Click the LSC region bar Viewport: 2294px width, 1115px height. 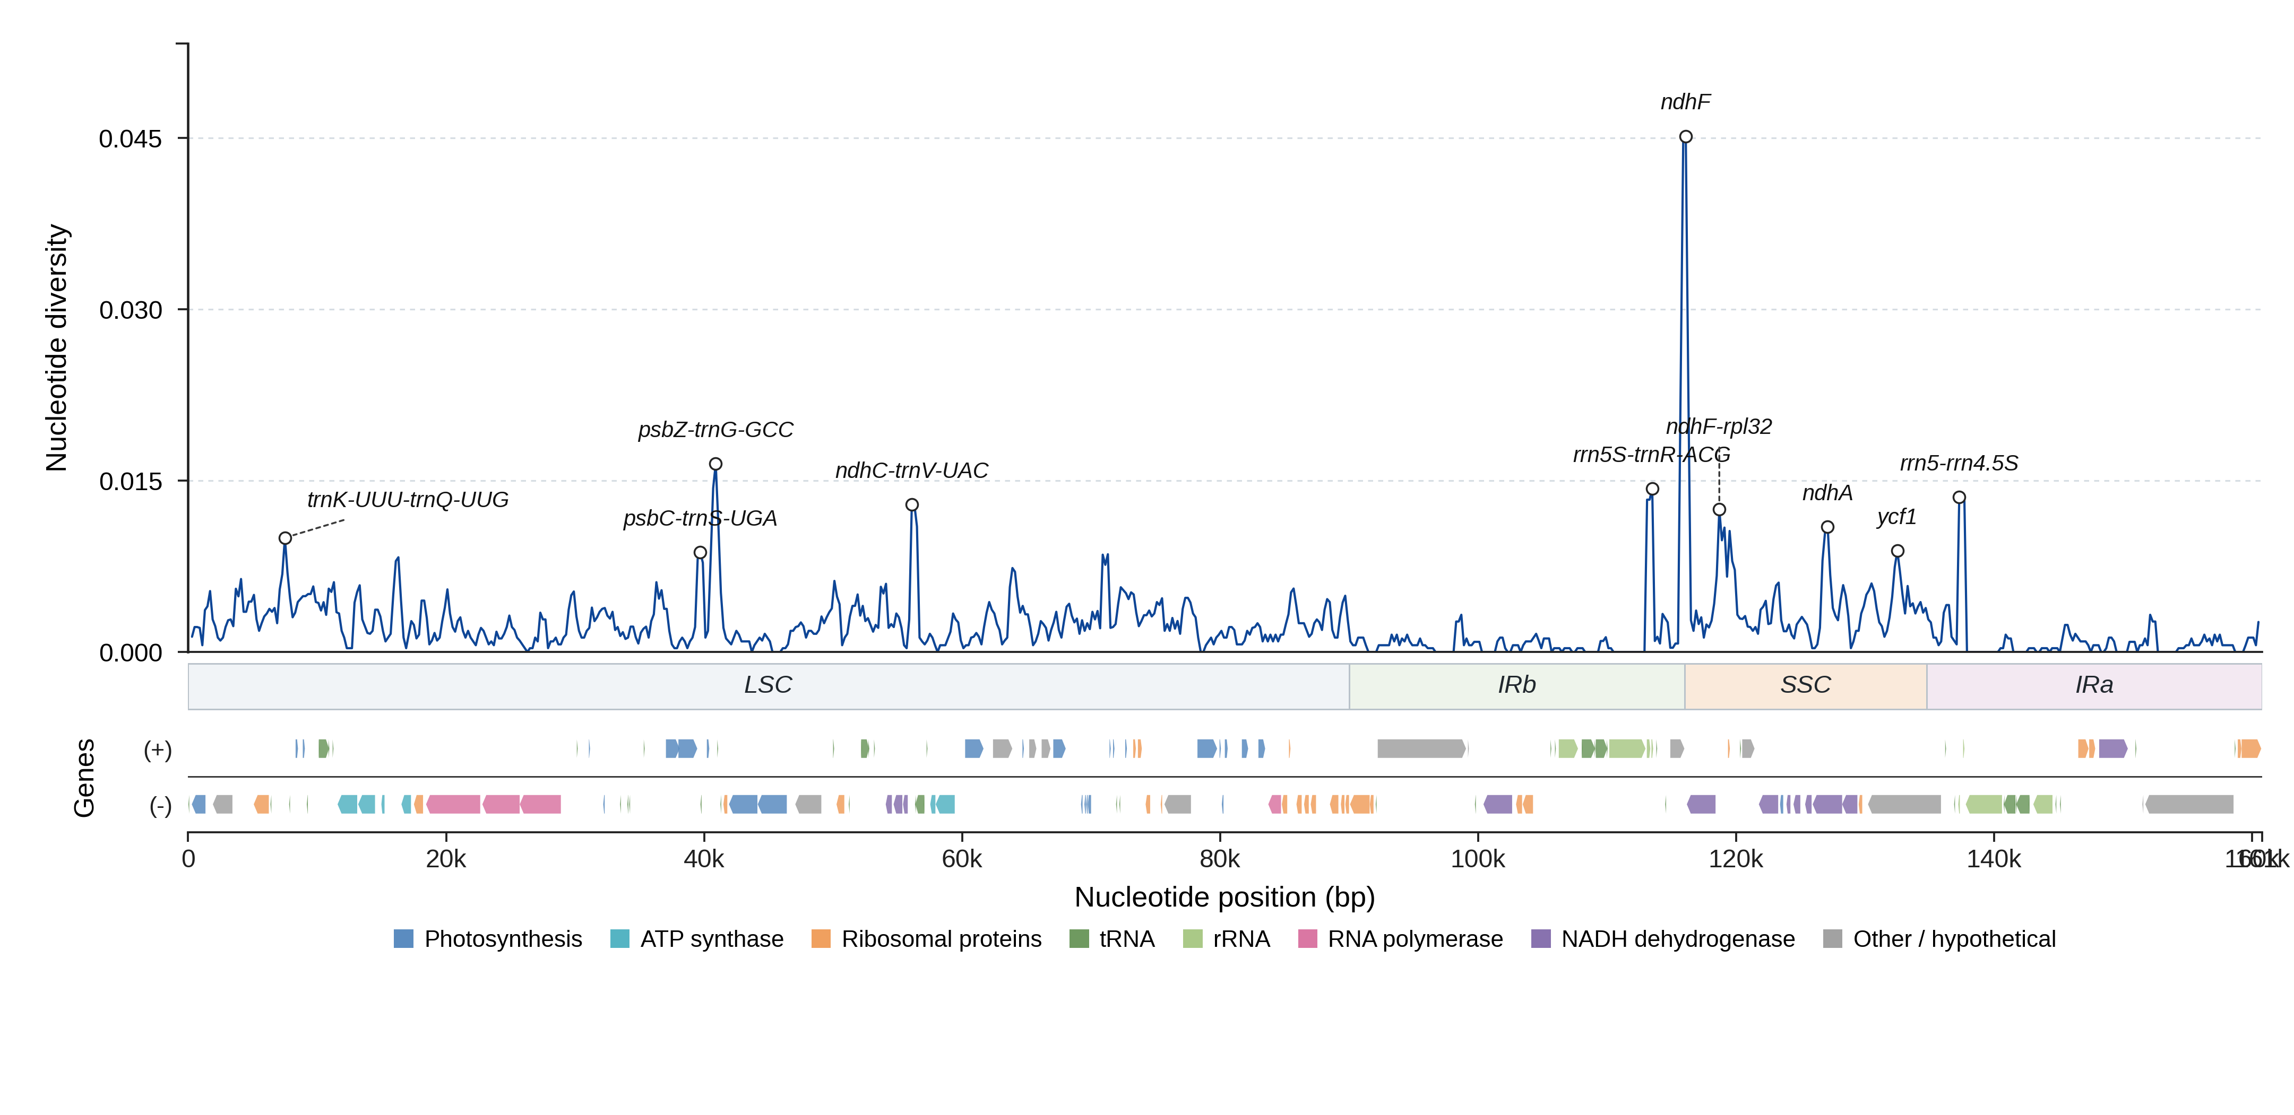[769, 686]
